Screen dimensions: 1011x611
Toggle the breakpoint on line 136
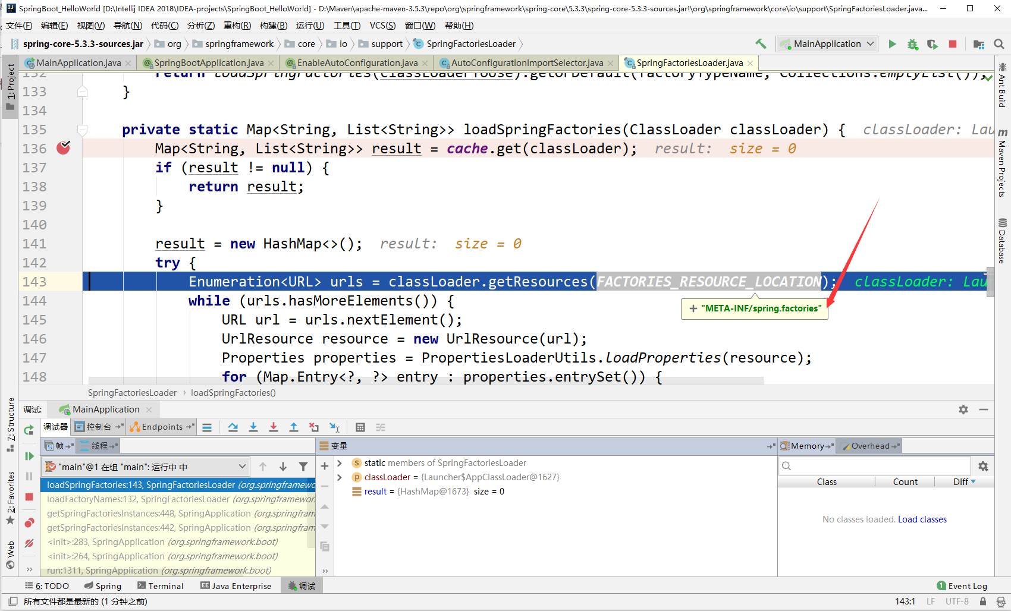pyautogui.click(x=63, y=148)
